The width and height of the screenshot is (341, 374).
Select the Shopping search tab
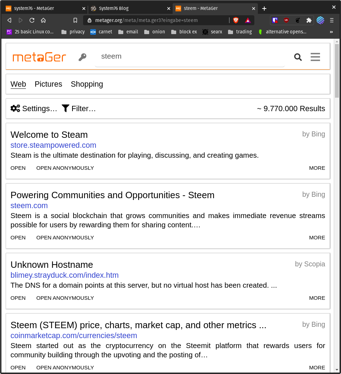click(87, 84)
